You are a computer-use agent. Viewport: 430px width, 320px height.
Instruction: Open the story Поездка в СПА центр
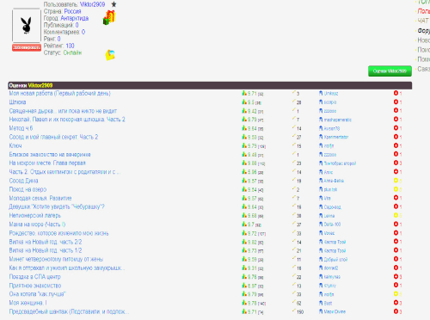35,277
